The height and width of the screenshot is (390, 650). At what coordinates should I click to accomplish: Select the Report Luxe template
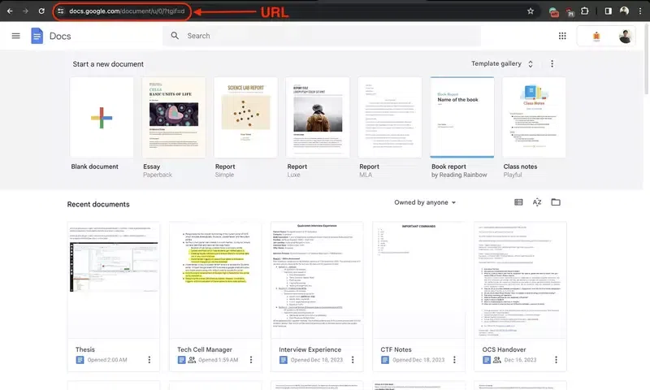(318, 117)
